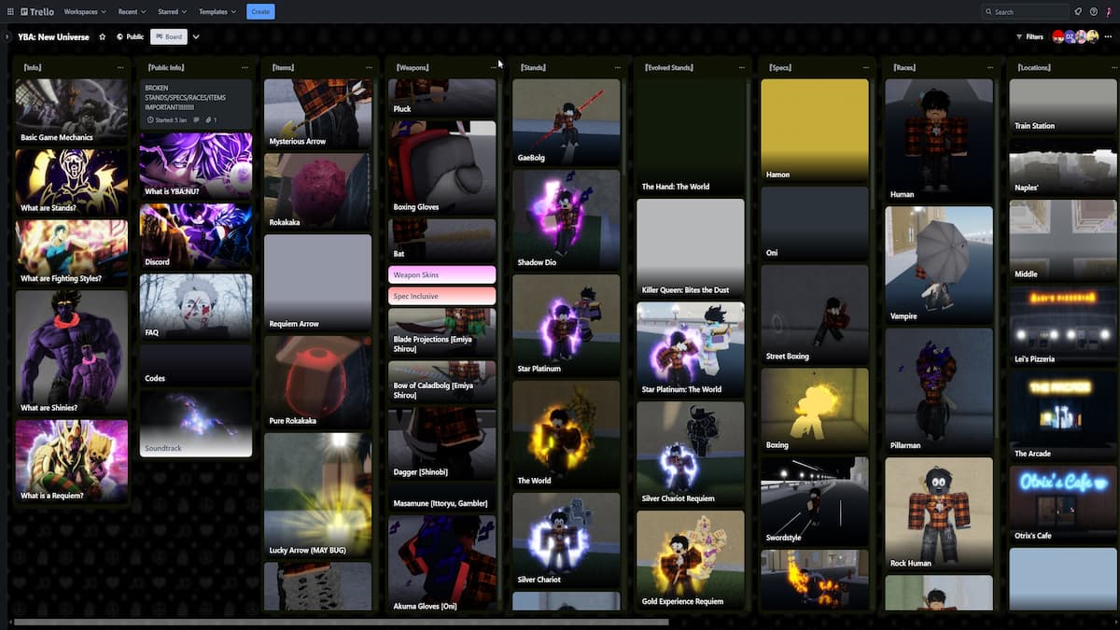
Task: Expand the Templates dropdown
Action: point(217,12)
